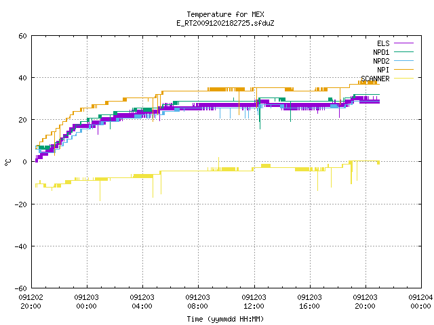Click the NPD2 legend label

click(381, 61)
